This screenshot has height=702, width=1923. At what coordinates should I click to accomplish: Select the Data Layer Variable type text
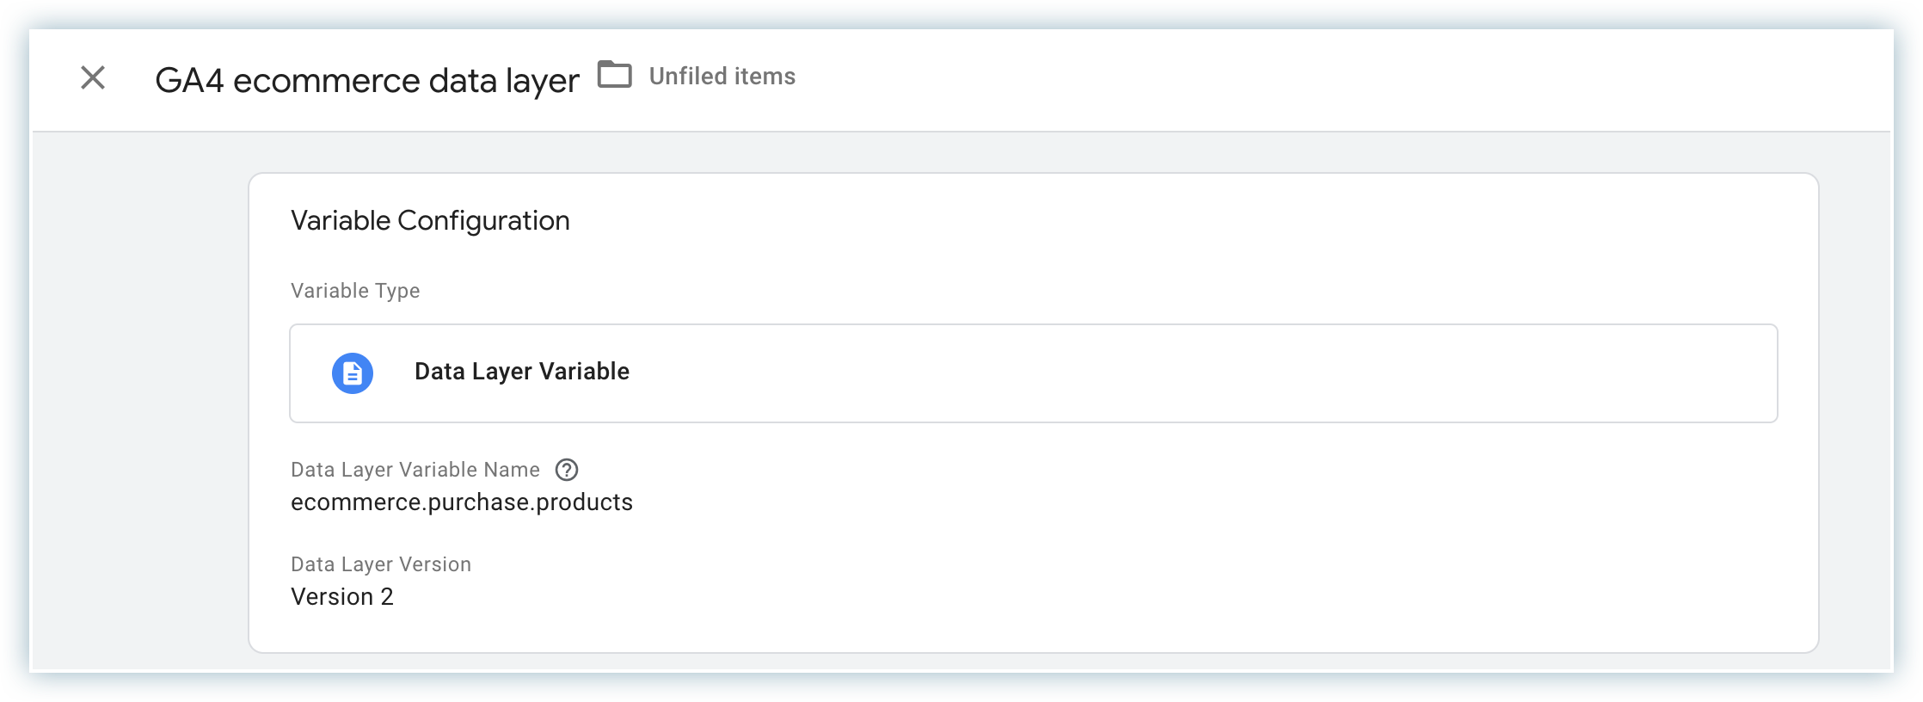coord(521,372)
